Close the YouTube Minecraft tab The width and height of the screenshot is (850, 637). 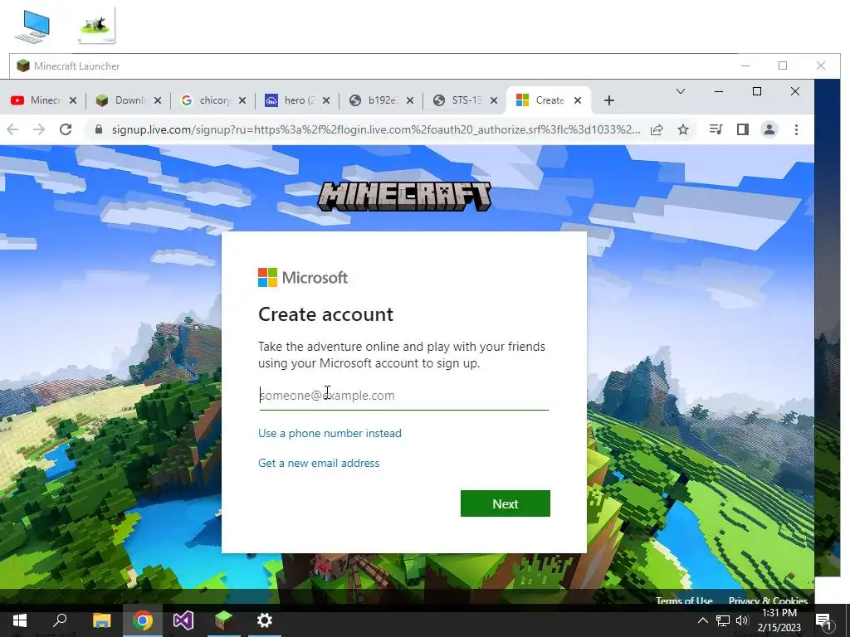click(73, 100)
